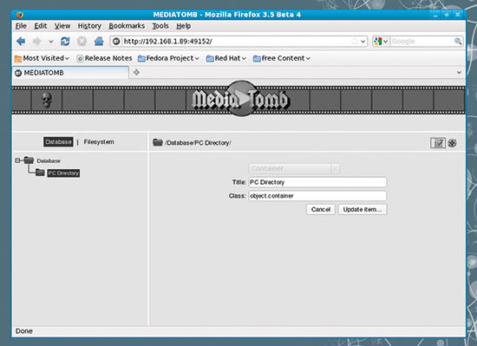477x346 pixels.
Task: Open Most Visited bookmarks folder
Action: tap(42, 58)
